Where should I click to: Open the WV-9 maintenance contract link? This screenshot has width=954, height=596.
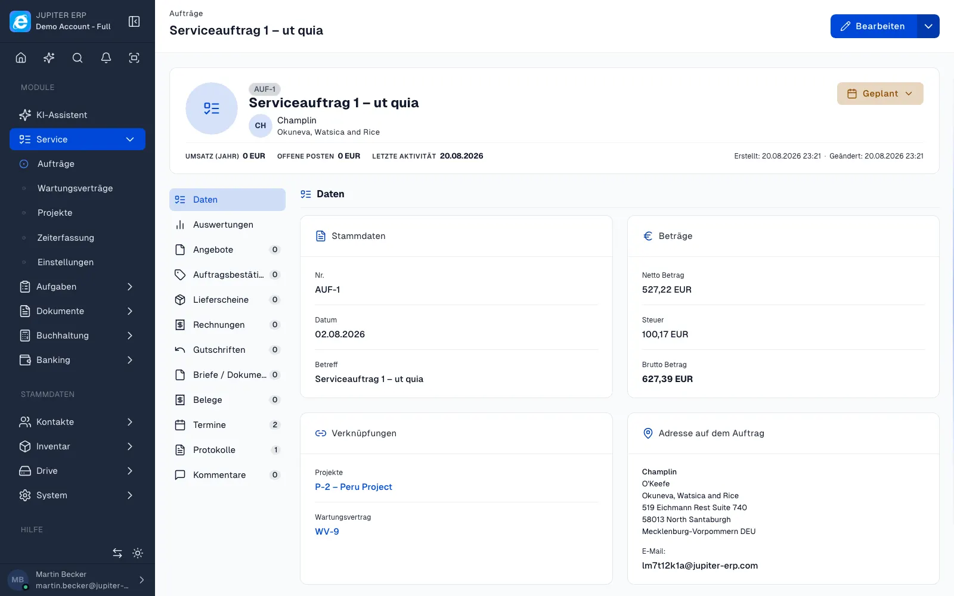[x=327, y=532]
